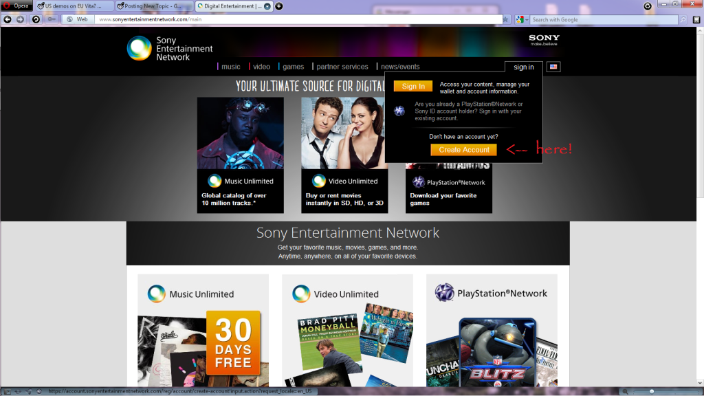Click the '30 DAYS FREE' orange badge
The width and height of the screenshot is (704, 396).
tap(234, 342)
